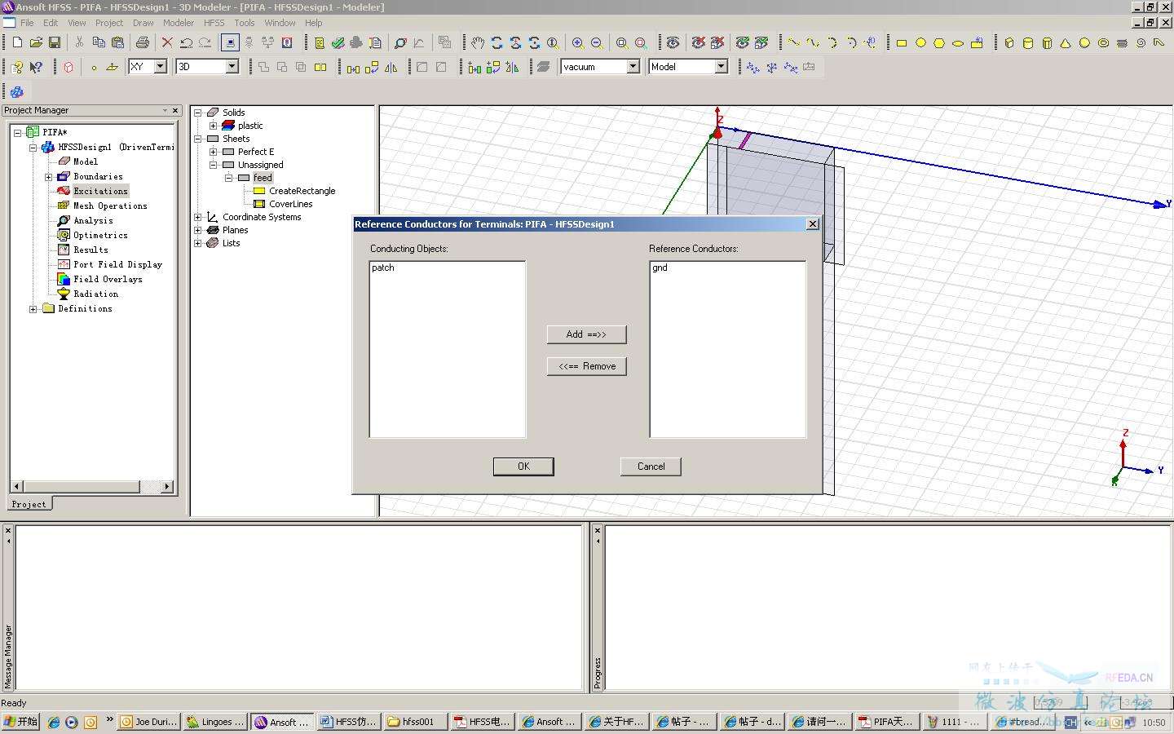Choose the Draw cylinder tool

1028,42
